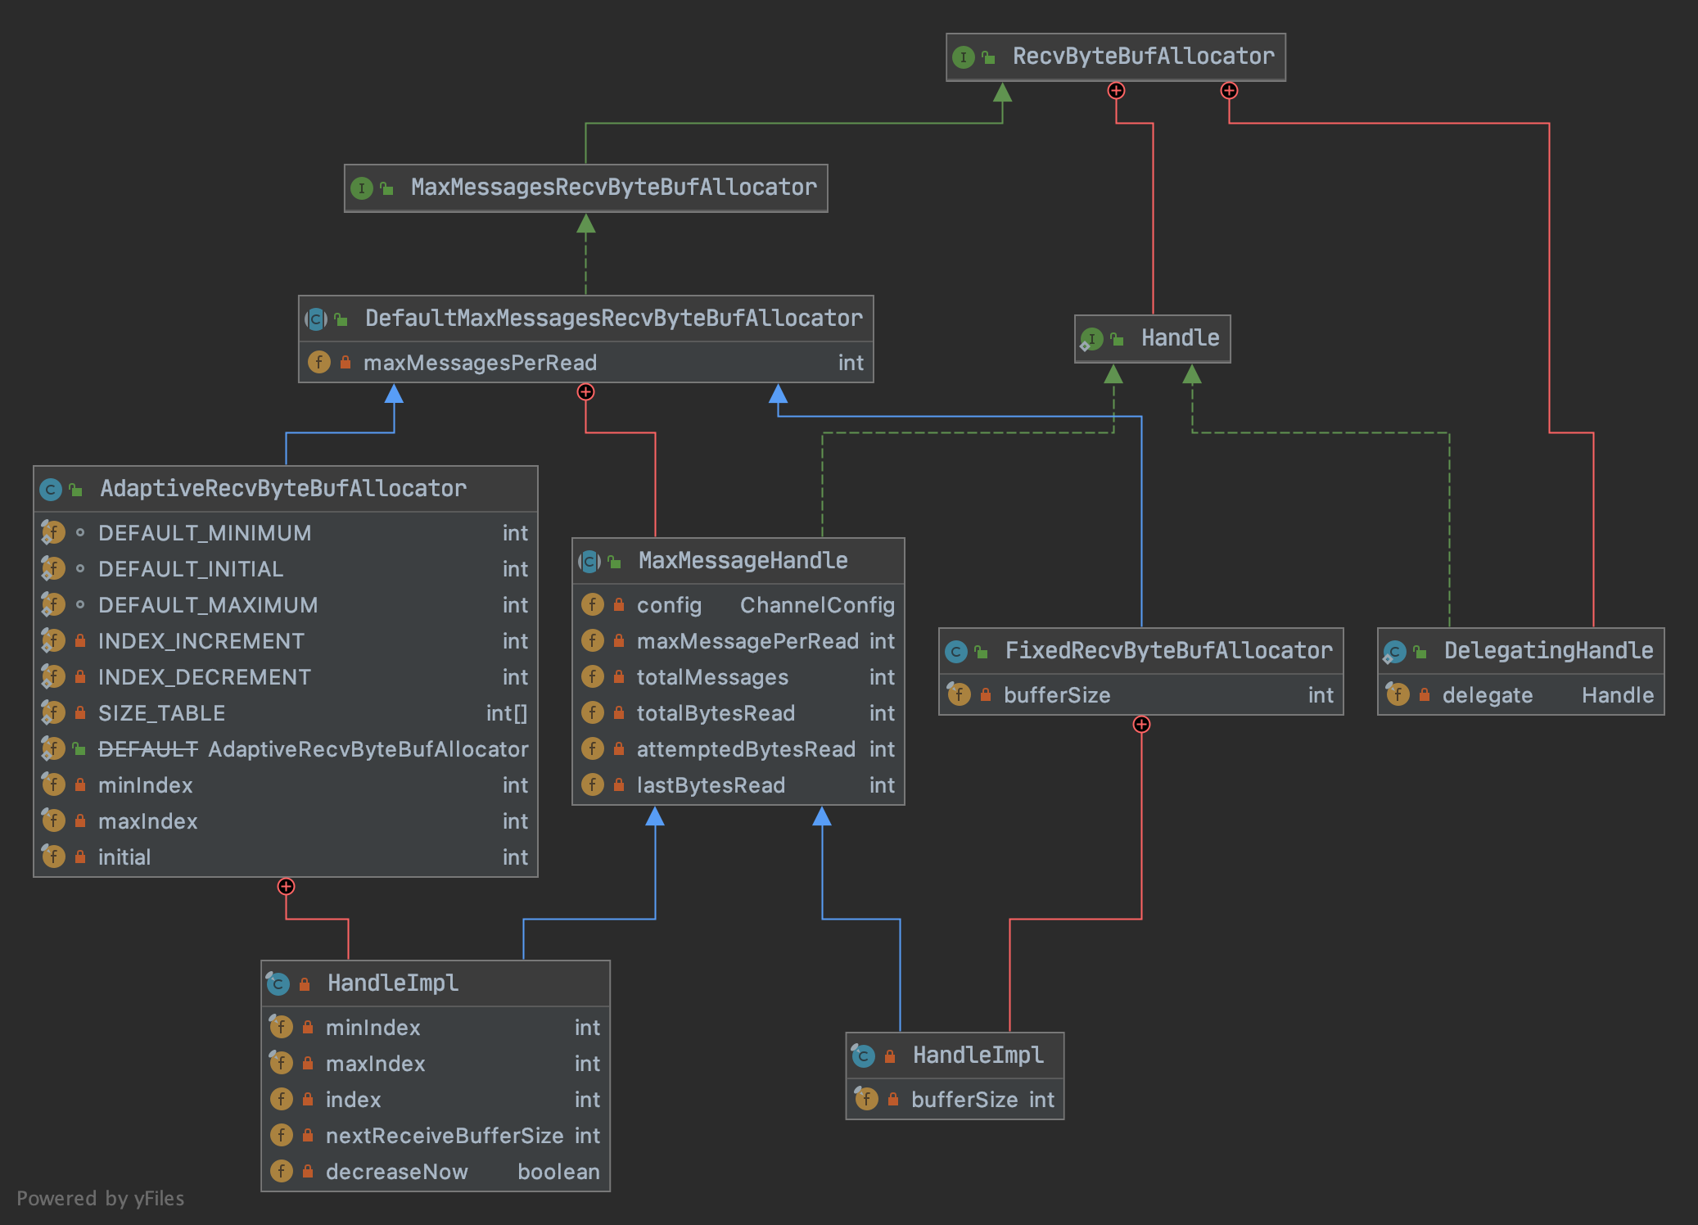Click the abstract class icon of MaxMessageHandle

pos(589,562)
